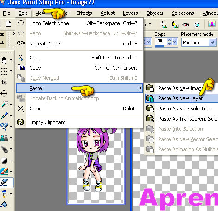The height and width of the screenshot is (211, 218).
Task: Open the Step value dropdown arrow
Action: click(x=174, y=42)
